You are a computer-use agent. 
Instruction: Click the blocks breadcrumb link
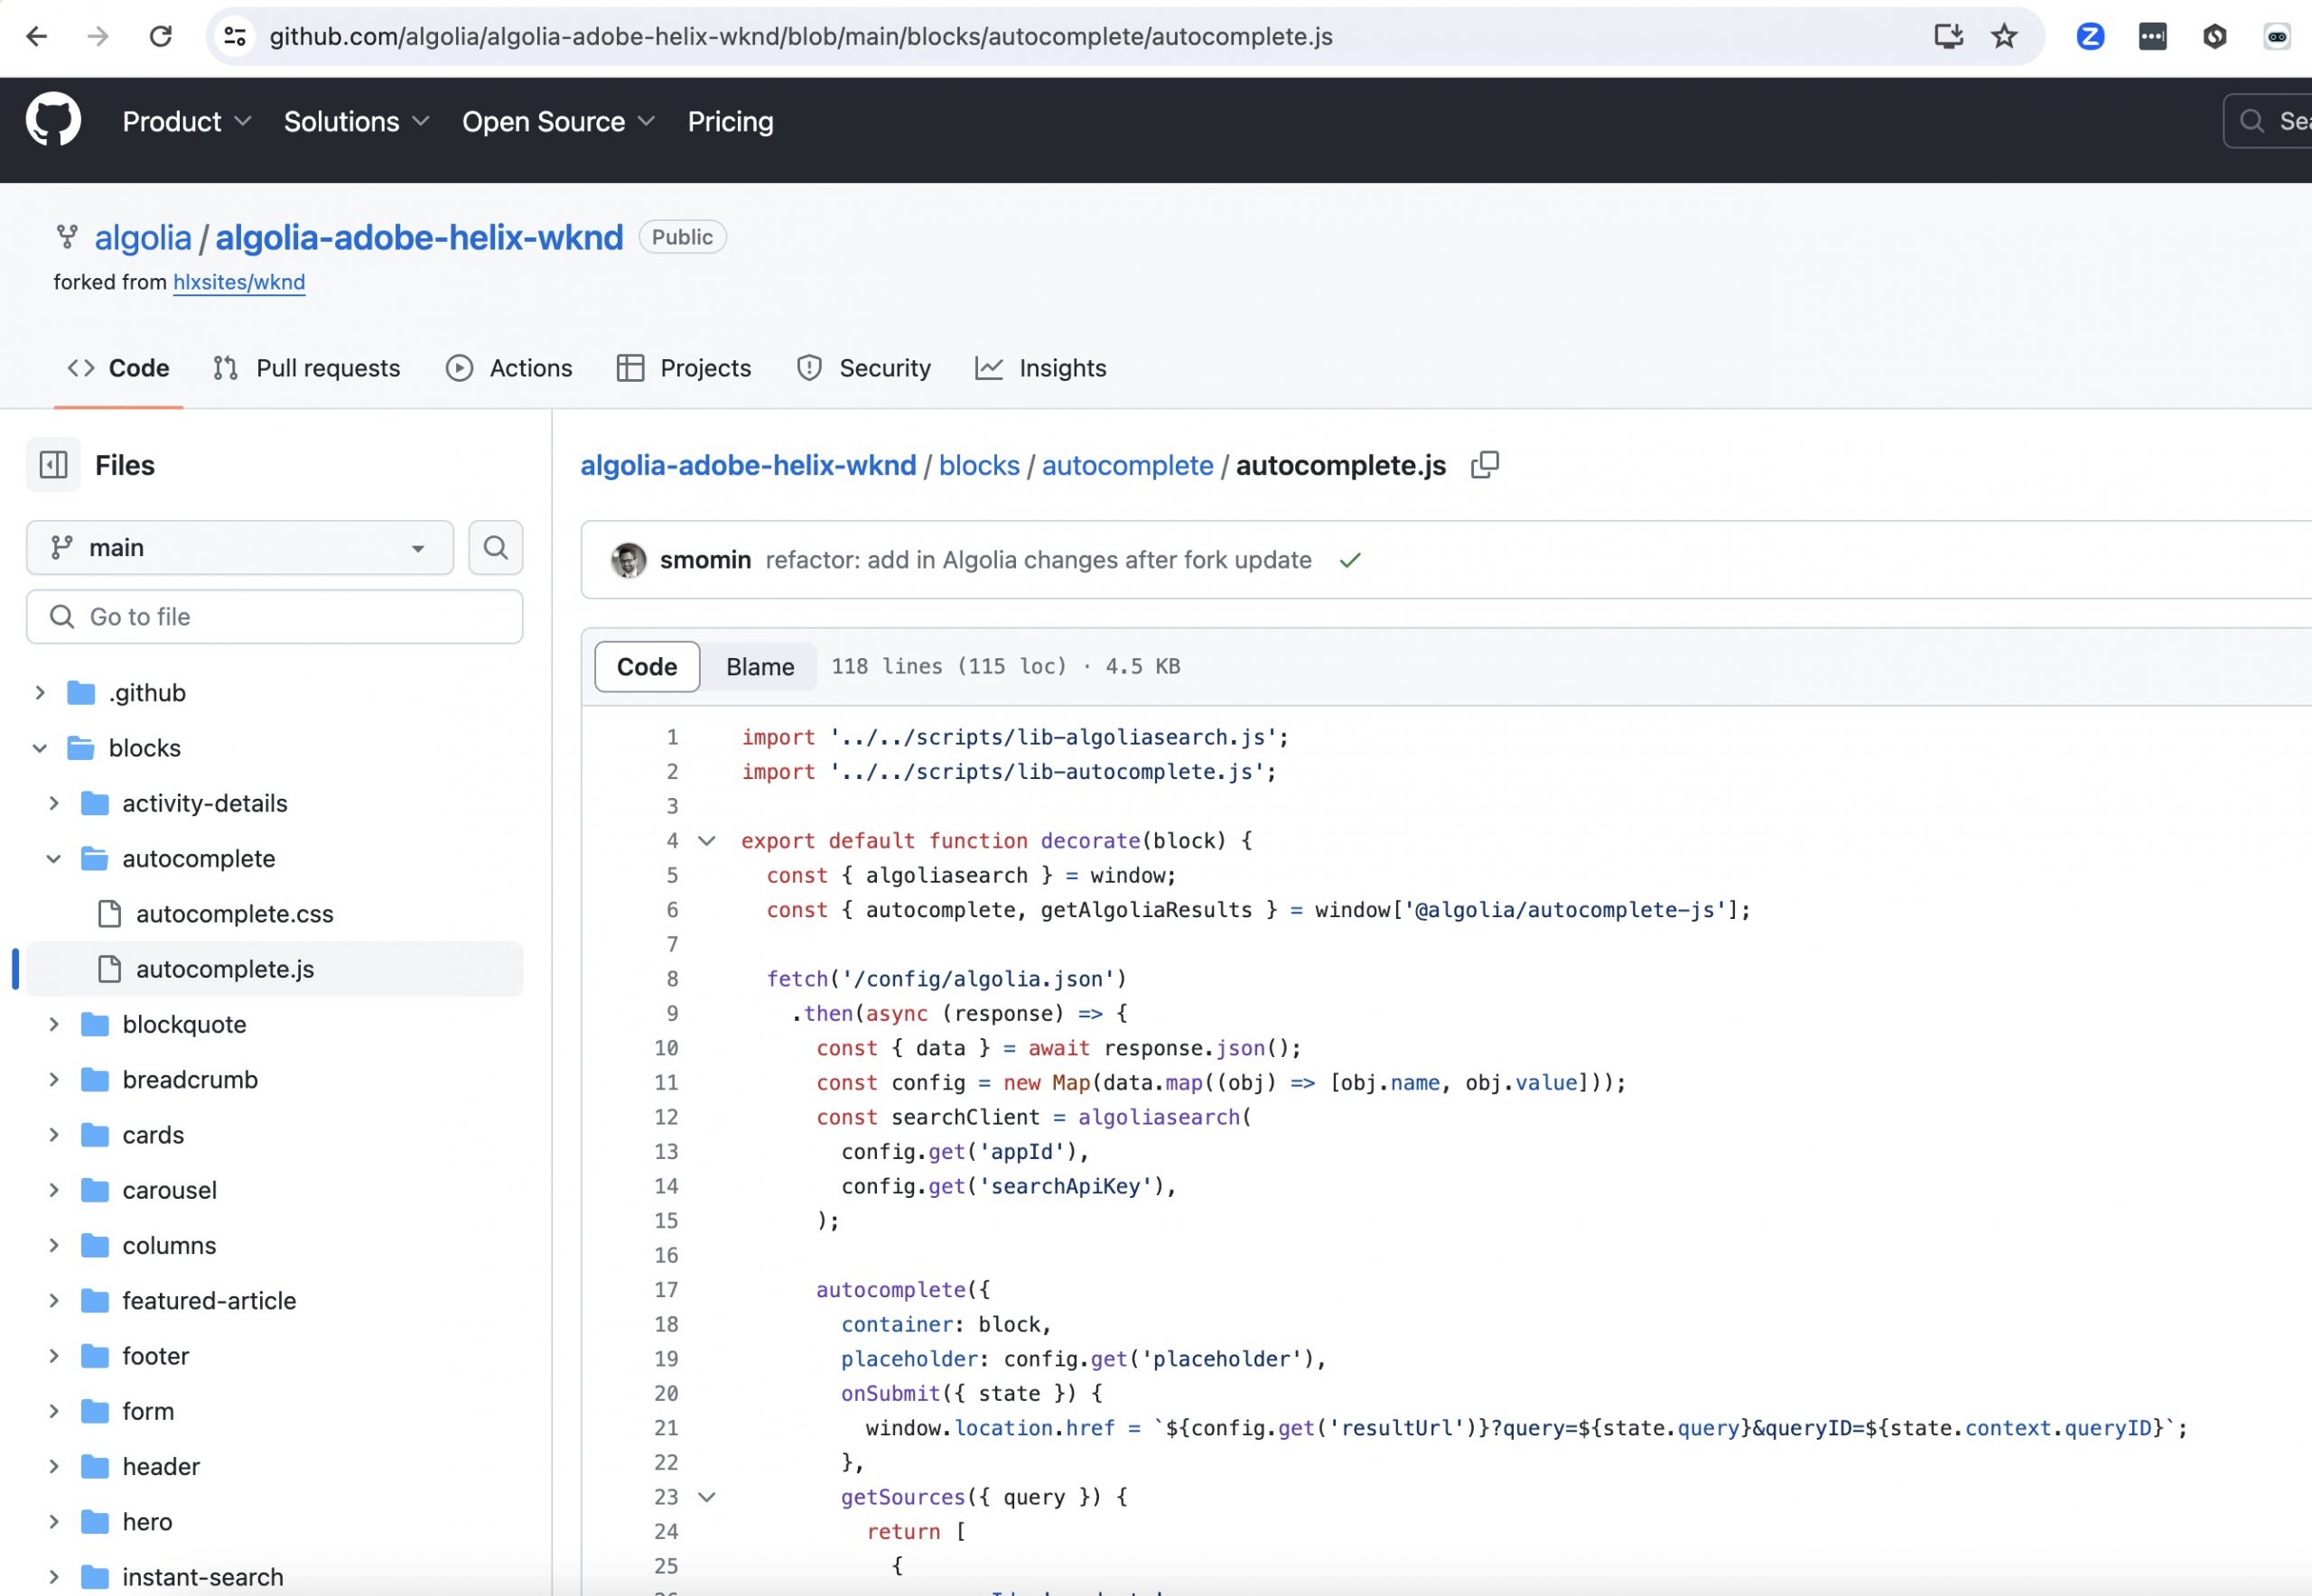point(979,466)
